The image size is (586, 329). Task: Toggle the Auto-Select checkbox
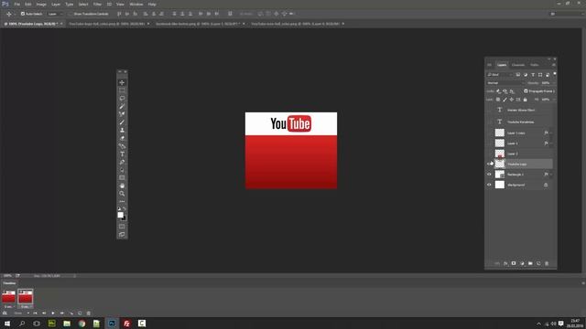click(22, 14)
